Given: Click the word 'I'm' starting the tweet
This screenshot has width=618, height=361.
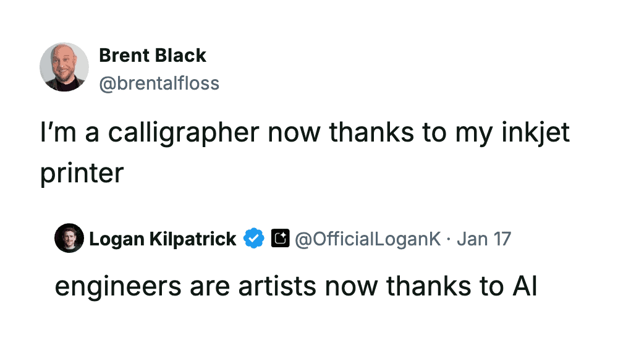Looking at the screenshot, I should click(58, 134).
